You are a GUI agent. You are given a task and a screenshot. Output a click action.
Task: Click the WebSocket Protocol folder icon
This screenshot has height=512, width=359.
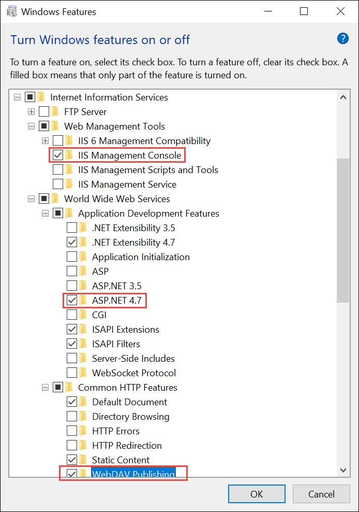click(83, 373)
